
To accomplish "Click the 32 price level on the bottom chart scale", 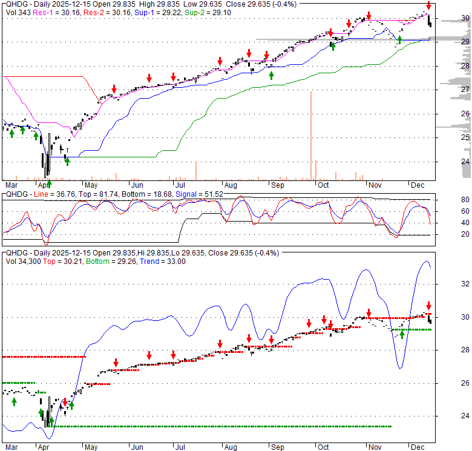I will pyautogui.click(x=449, y=284).
